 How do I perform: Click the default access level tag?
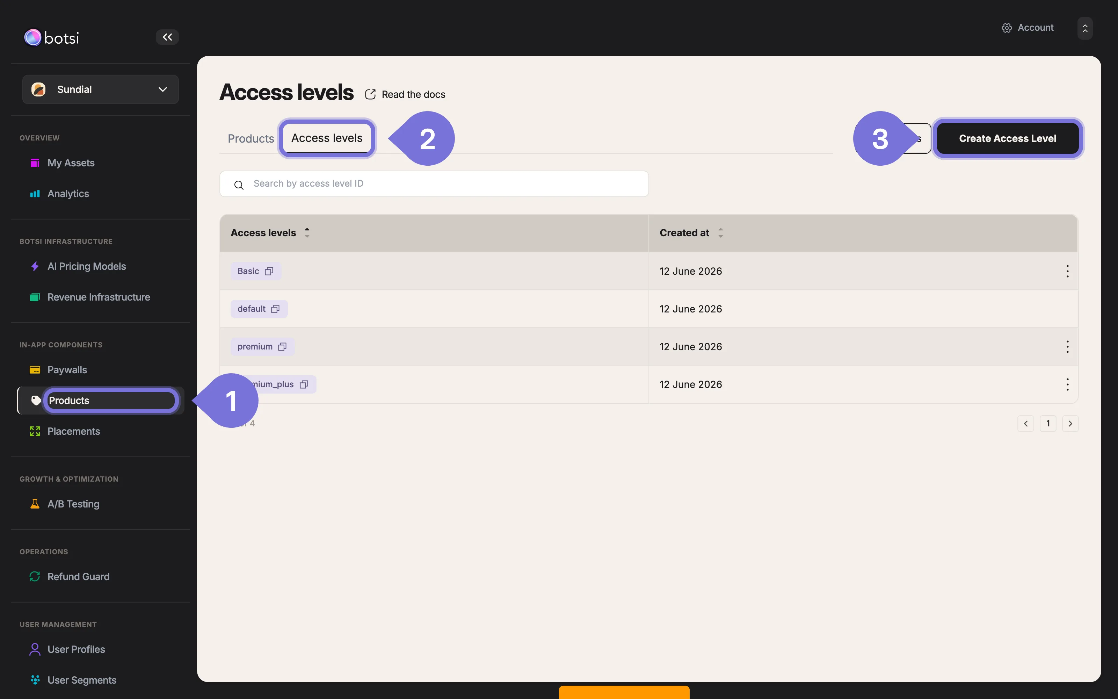(x=259, y=309)
